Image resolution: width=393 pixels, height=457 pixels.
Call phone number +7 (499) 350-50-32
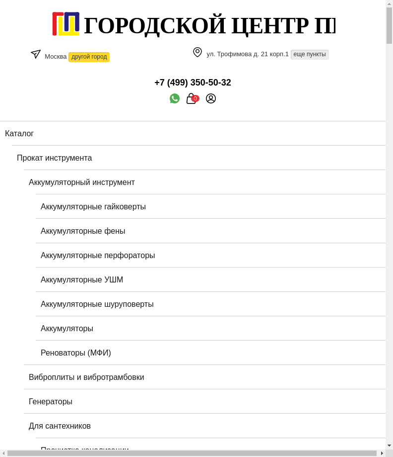point(193,83)
